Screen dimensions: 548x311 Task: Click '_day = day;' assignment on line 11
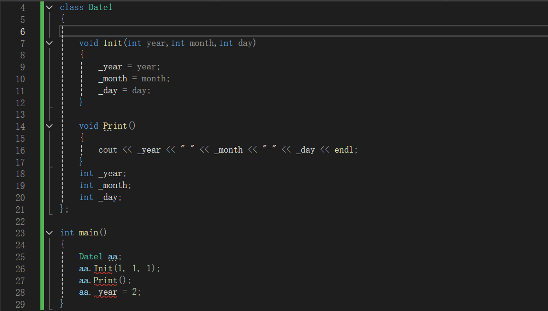tap(124, 90)
